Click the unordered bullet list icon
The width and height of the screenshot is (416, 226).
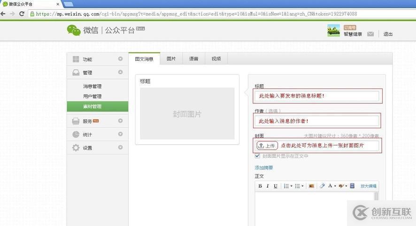pos(297,186)
